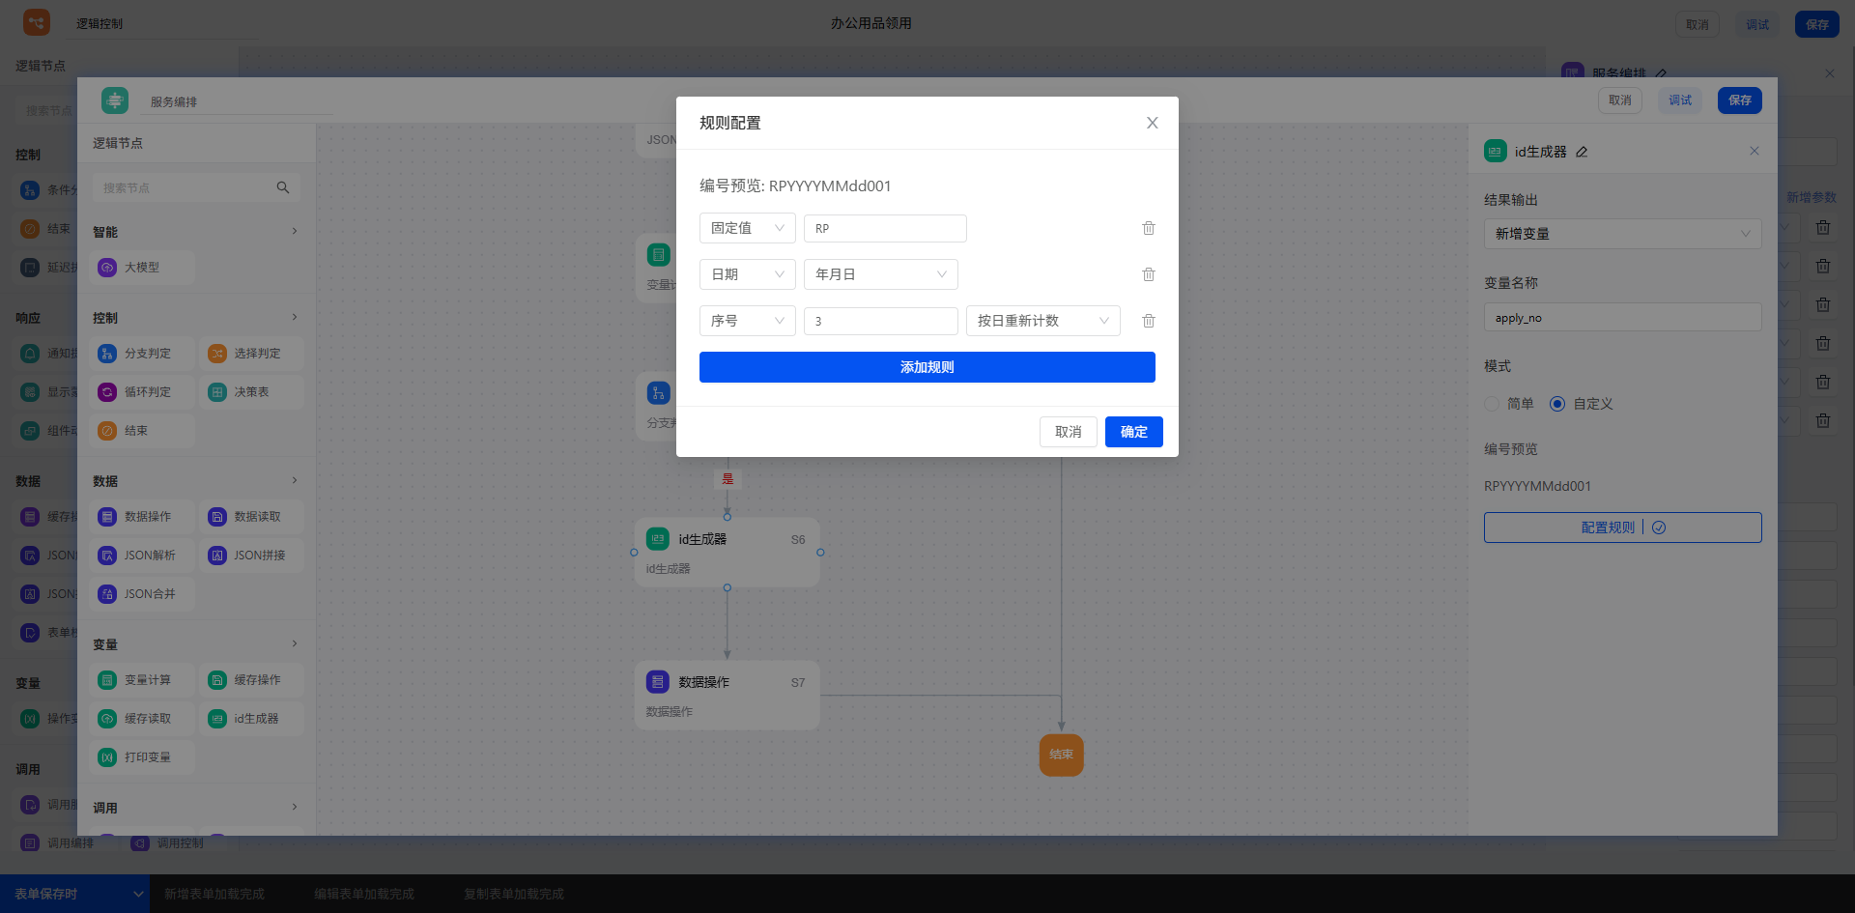Viewport: 1855px width, 913px height.
Task: Click the 配置规则 button
Action: coord(1623,528)
